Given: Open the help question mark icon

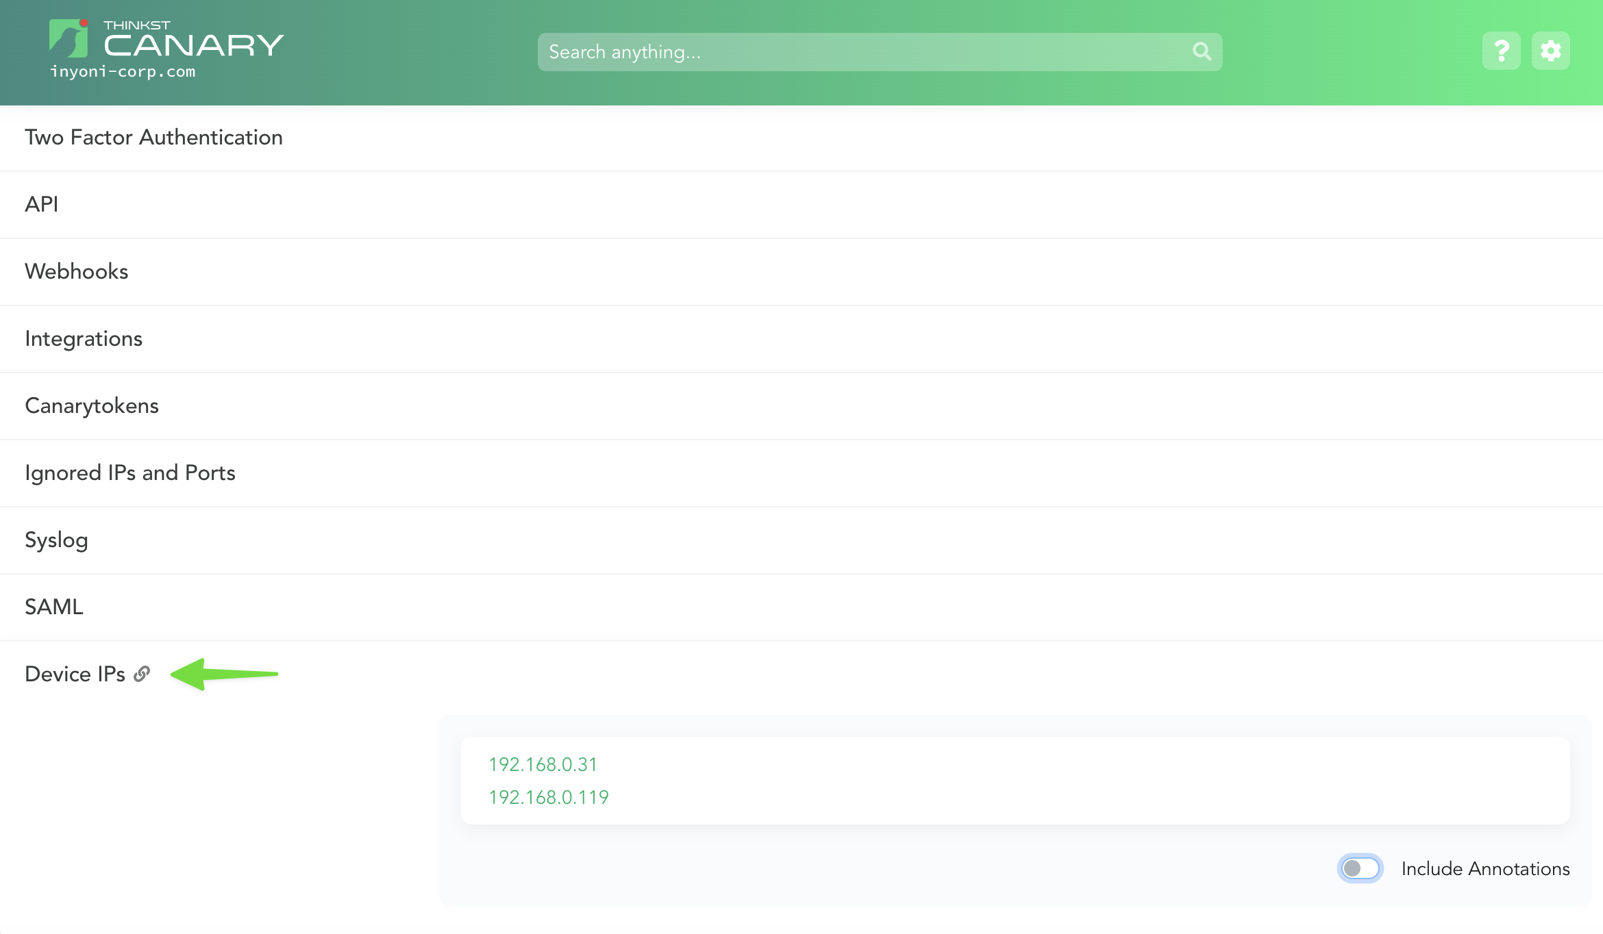Looking at the screenshot, I should (1501, 50).
